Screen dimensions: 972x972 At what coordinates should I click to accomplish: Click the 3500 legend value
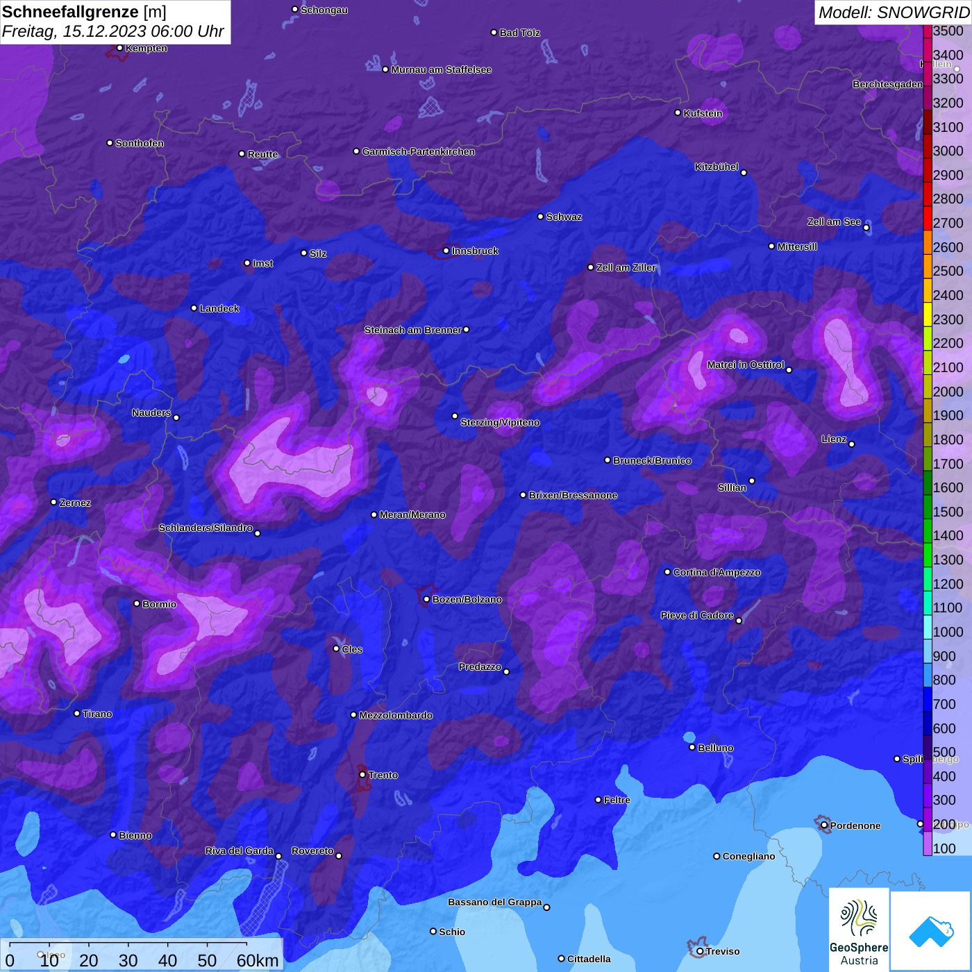point(948,31)
